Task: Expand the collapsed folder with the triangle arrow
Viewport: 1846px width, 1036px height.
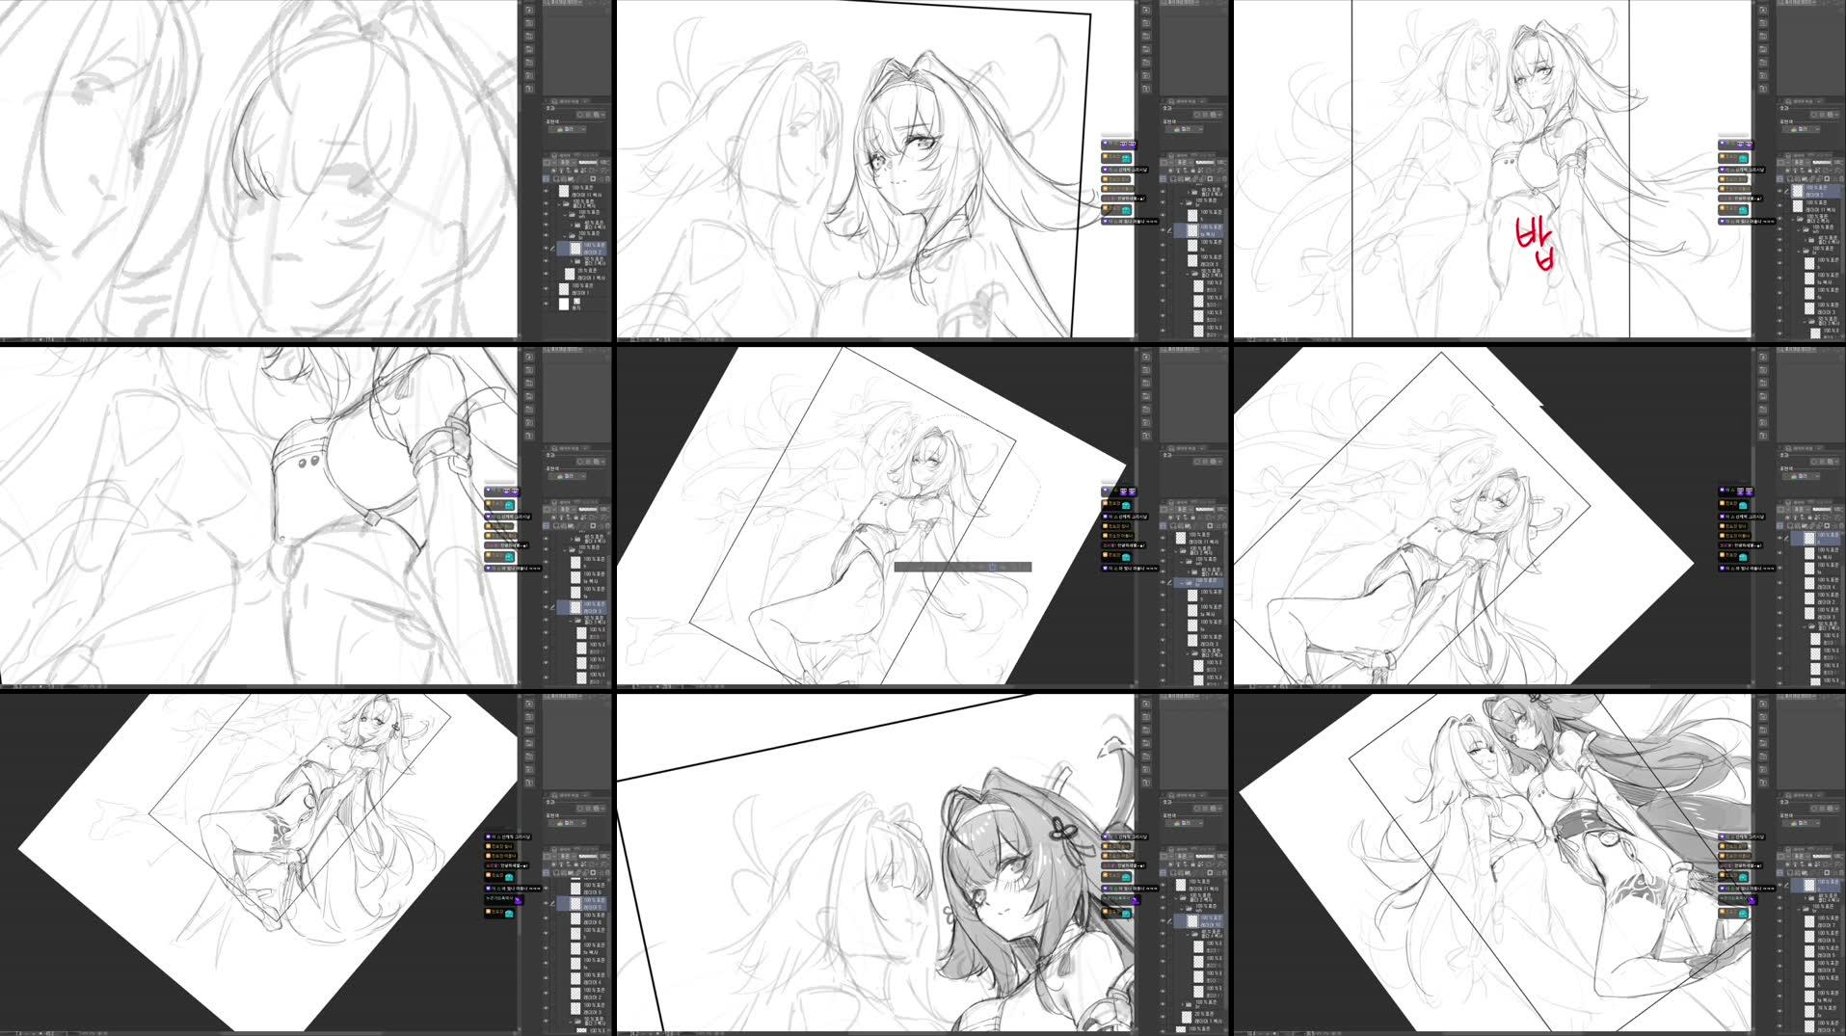Action: click(x=572, y=226)
